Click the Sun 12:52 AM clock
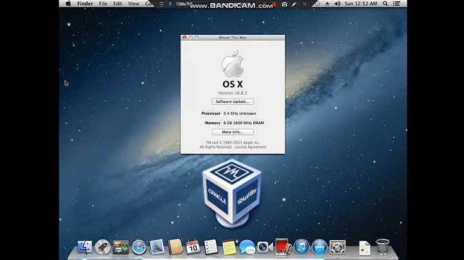The width and height of the screenshot is (464, 260). [x=361, y=4]
